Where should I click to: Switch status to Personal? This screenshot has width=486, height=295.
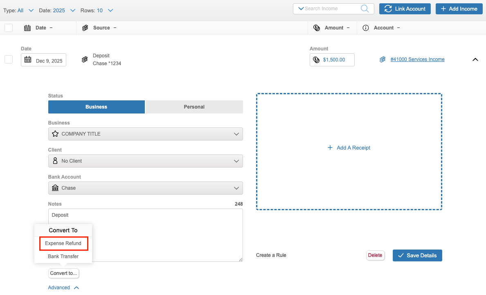194,107
